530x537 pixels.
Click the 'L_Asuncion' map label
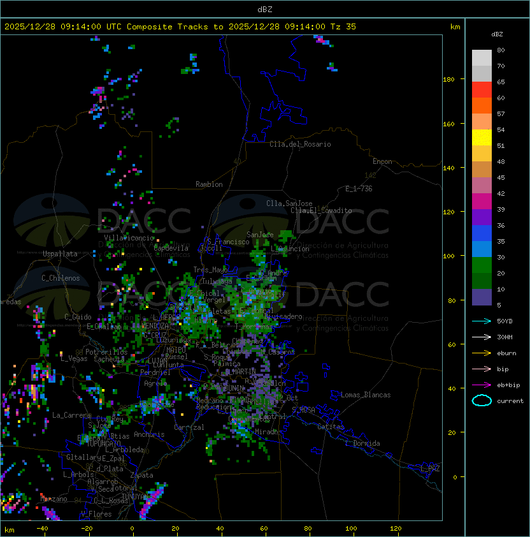click(290, 249)
